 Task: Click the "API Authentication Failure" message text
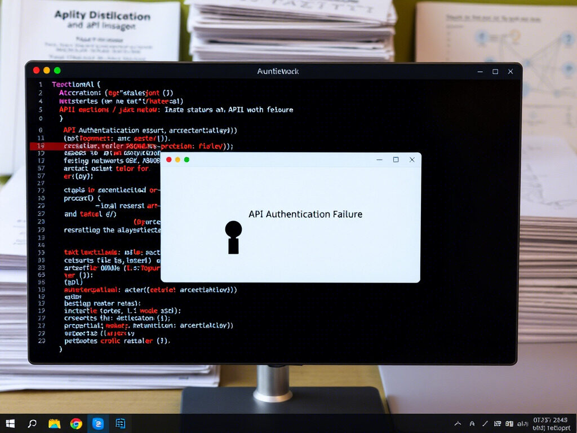305,214
